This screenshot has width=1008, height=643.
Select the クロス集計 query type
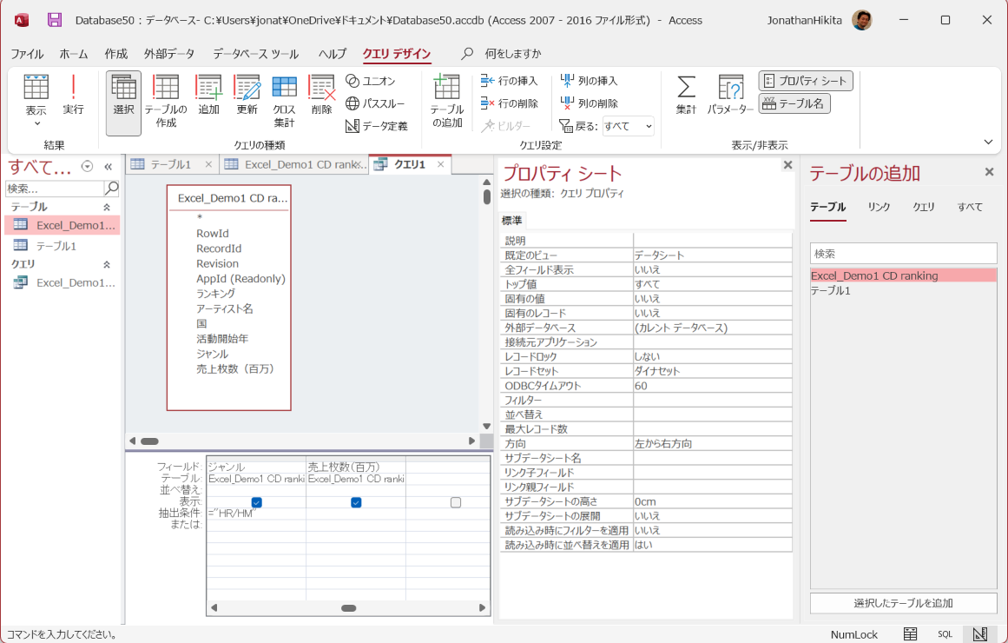coord(283,98)
